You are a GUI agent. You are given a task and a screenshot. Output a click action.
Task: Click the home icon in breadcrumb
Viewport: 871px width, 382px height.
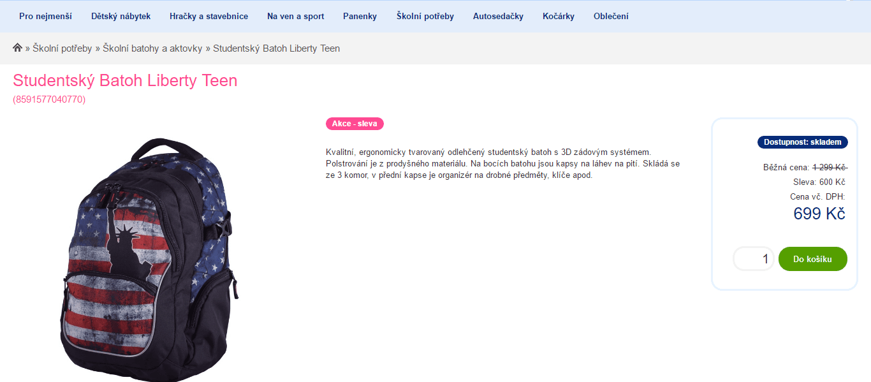(x=17, y=48)
